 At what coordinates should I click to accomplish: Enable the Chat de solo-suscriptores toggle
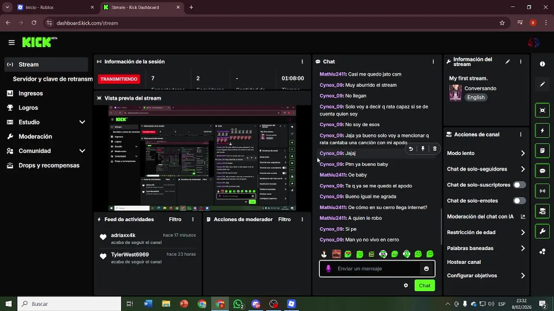tap(519, 185)
